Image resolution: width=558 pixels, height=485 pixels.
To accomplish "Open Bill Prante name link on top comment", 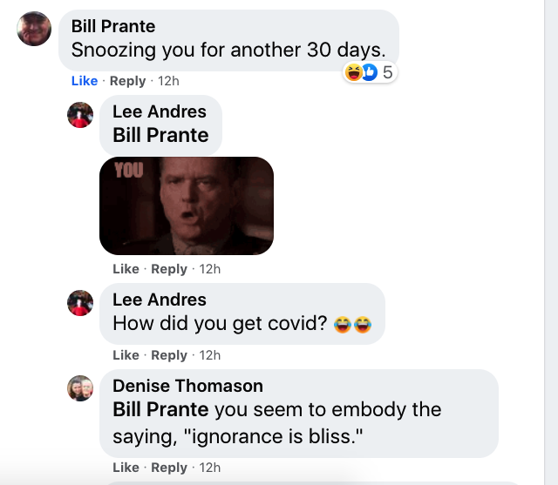I will pyautogui.click(x=113, y=26).
